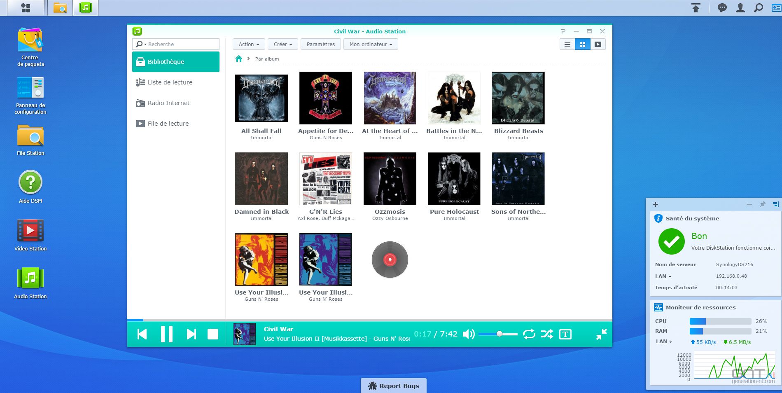Open File de lecture section
This screenshot has width=782, height=393.
176,124
